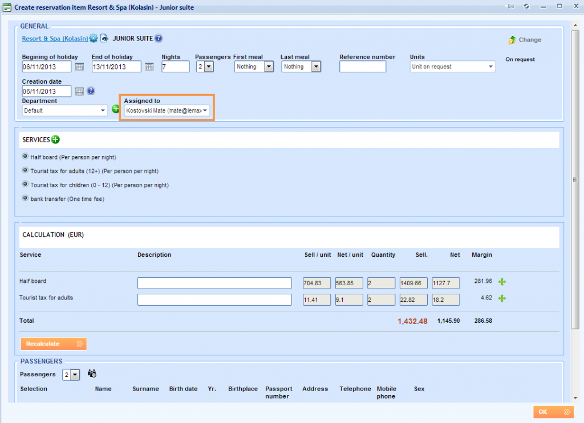Expand the Assigned to dropdown
This screenshot has height=423, width=584.
[x=205, y=110]
